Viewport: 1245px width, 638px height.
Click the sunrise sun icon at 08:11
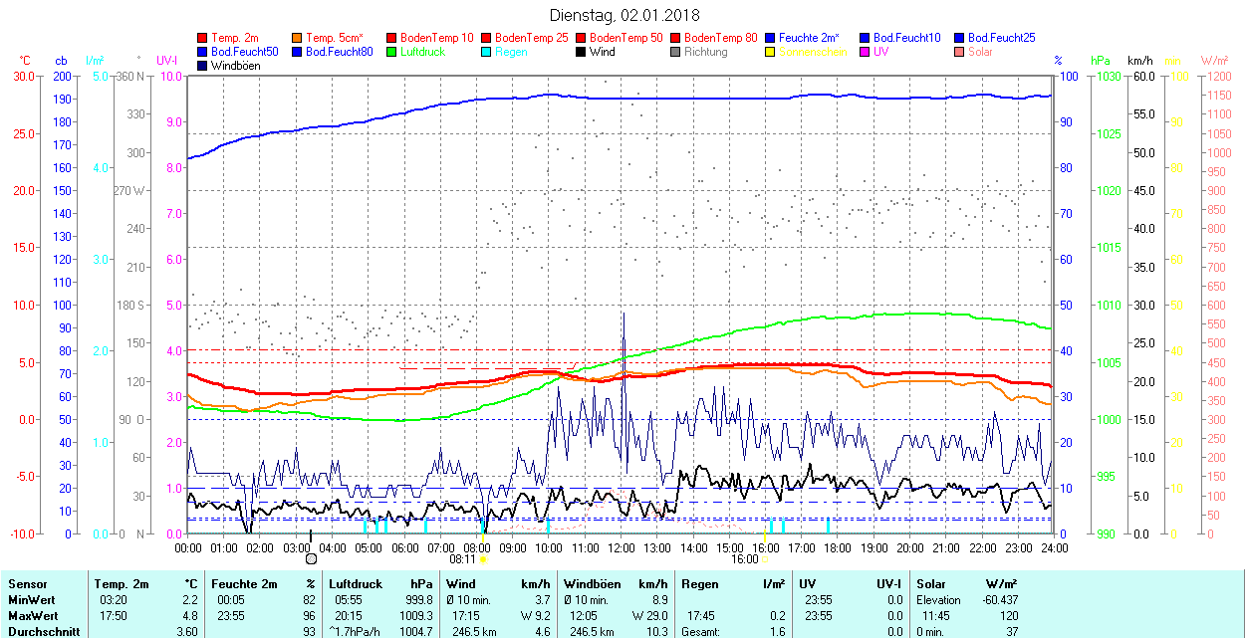(x=483, y=559)
